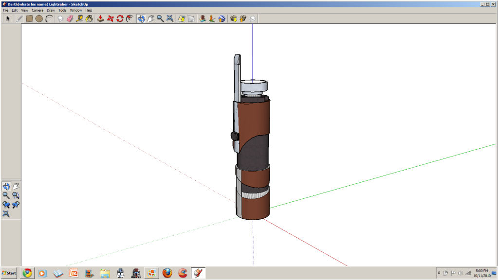
Task: Open the Edit menu
Action: (x=15, y=10)
